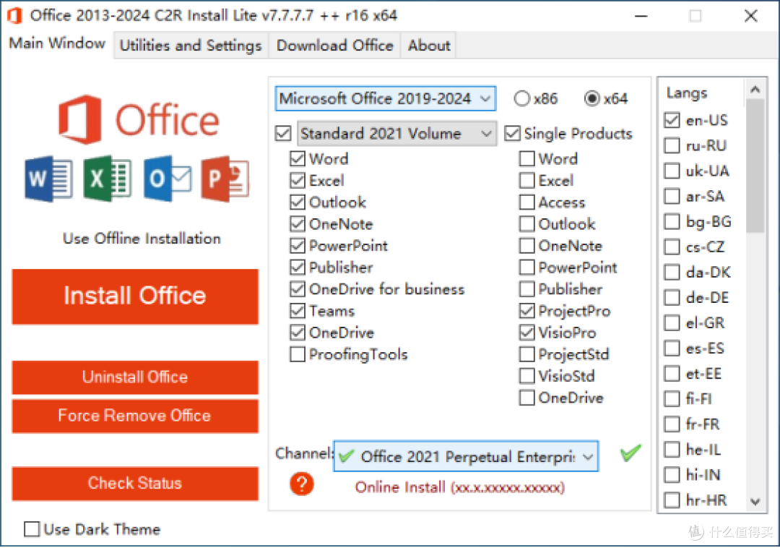Check the ProofingTools option

coord(298,354)
